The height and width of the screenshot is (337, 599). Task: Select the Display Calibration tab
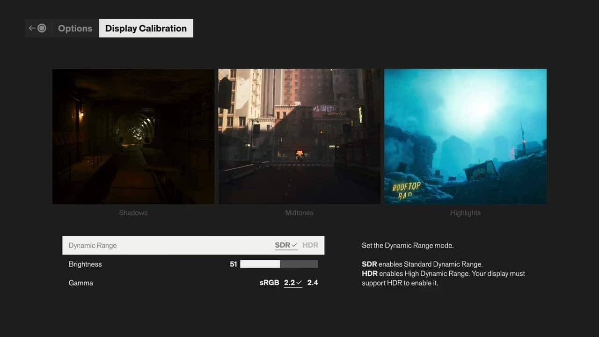tap(146, 28)
